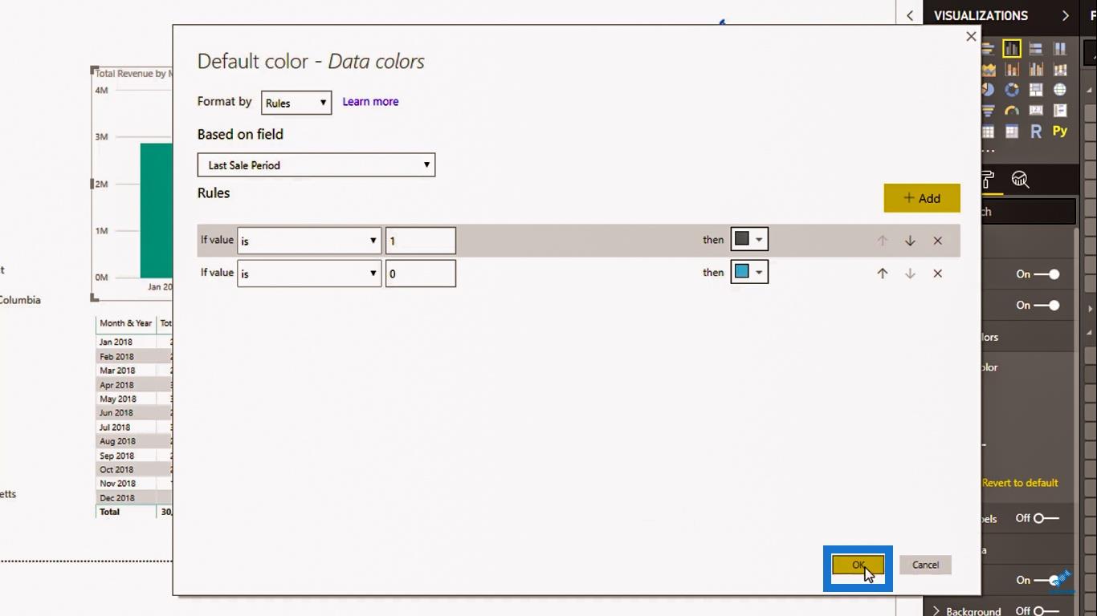Expand the Background section
The height and width of the screenshot is (616, 1097).
[x=936, y=611]
